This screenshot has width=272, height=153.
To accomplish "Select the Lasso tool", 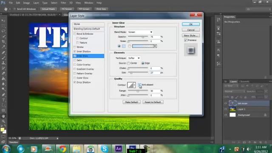I will (3, 31).
